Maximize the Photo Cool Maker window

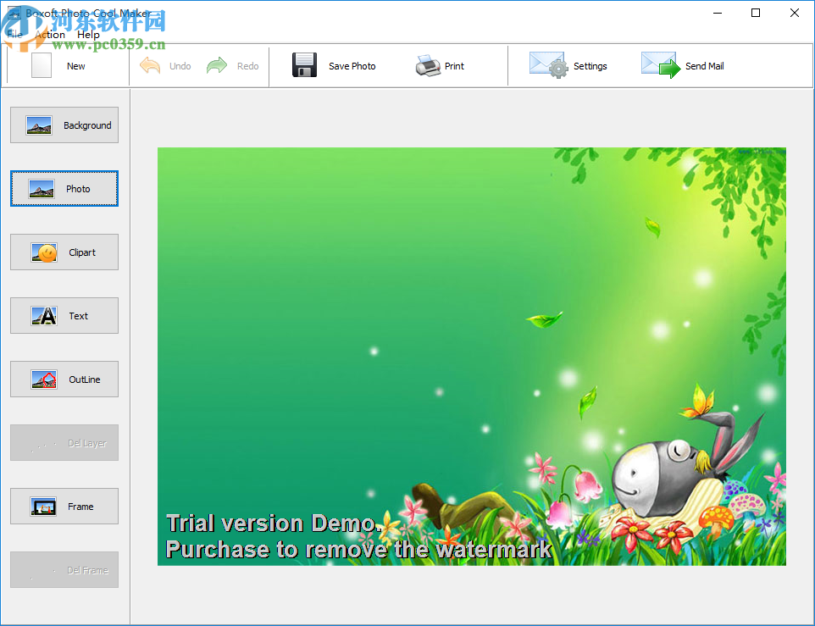click(x=756, y=13)
